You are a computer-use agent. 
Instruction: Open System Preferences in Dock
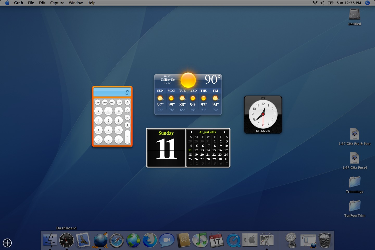(250, 240)
